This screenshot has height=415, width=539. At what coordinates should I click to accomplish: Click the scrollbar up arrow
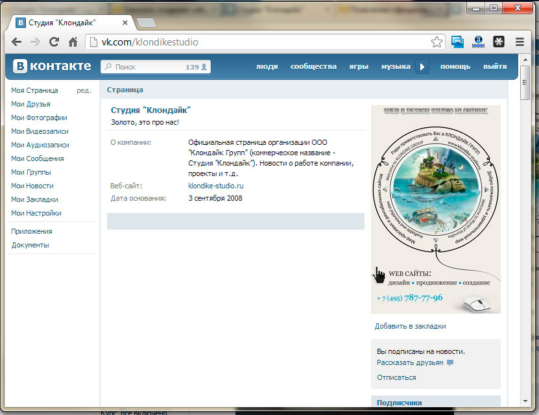click(x=525, y=60)
